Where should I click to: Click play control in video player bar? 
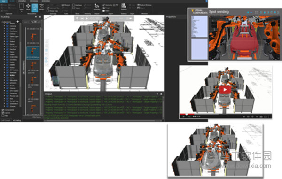tap(183, 117)
